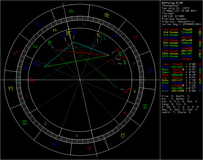Click the red Mars glyph in the chart
Image resolution: width=203 pixels, height=160 pixels.
pyautogui.click(x=127, y=91)
